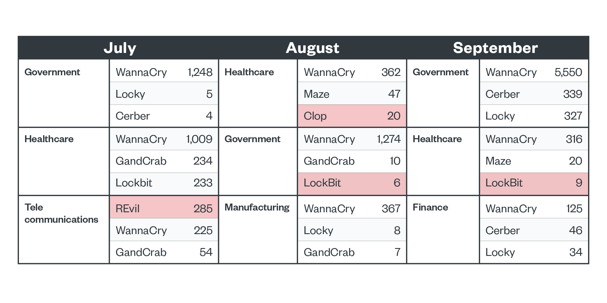Click the highlighted REvil 285 row

click(x=164, y=208)
